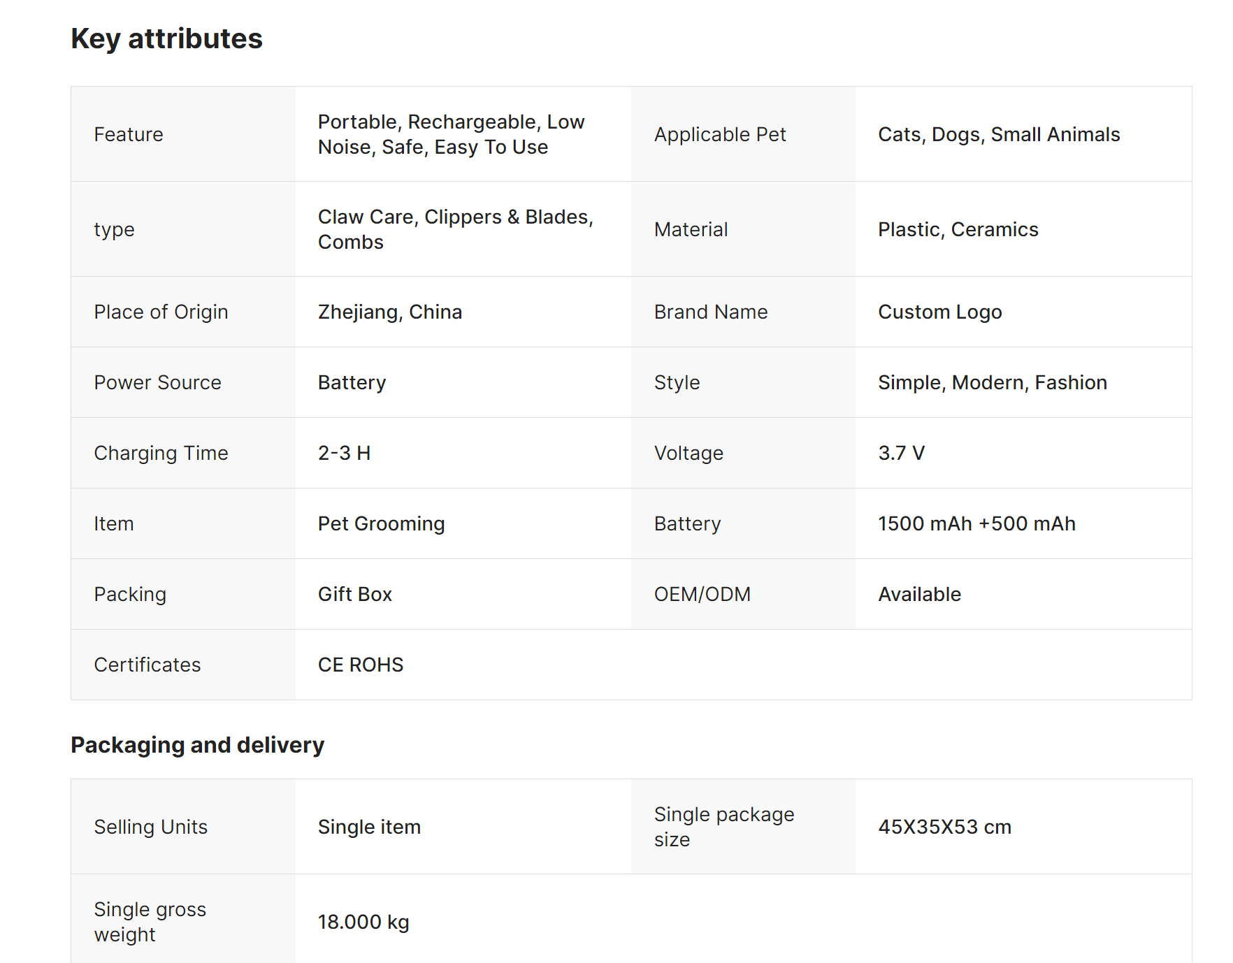The image size is (1233, 963).
Task: Click the "Pet Grooming" item value
Action: 381,523
